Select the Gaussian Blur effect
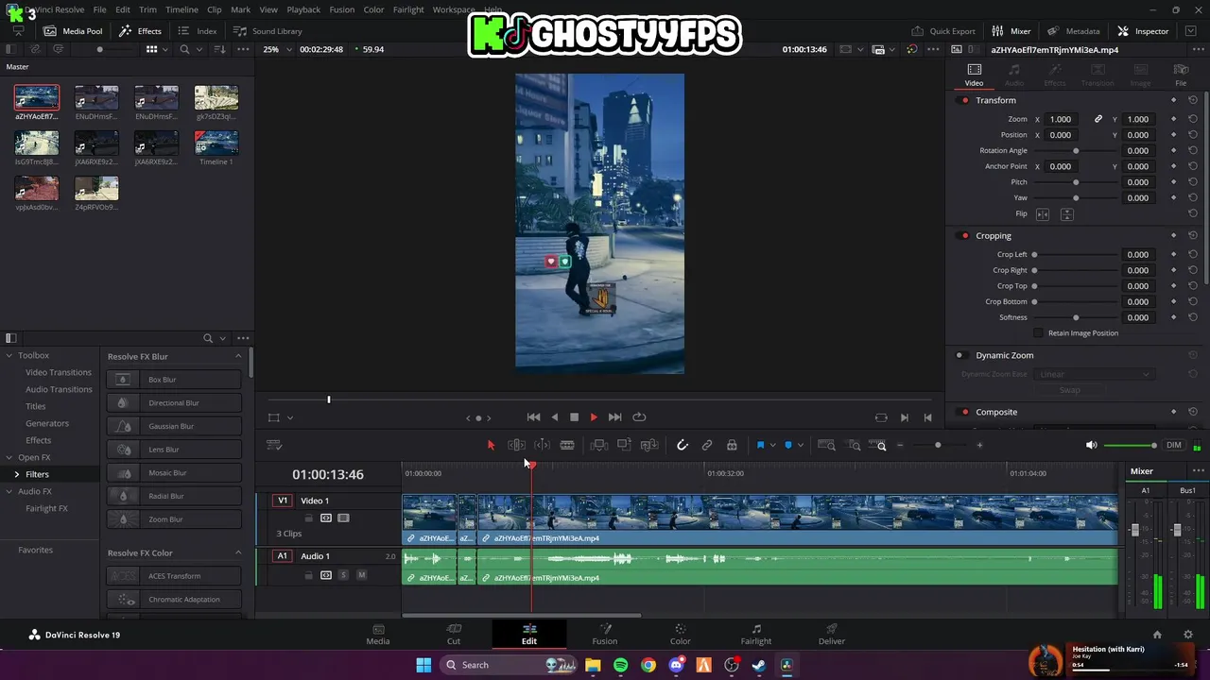The image size is (1210, 680). 174,426
